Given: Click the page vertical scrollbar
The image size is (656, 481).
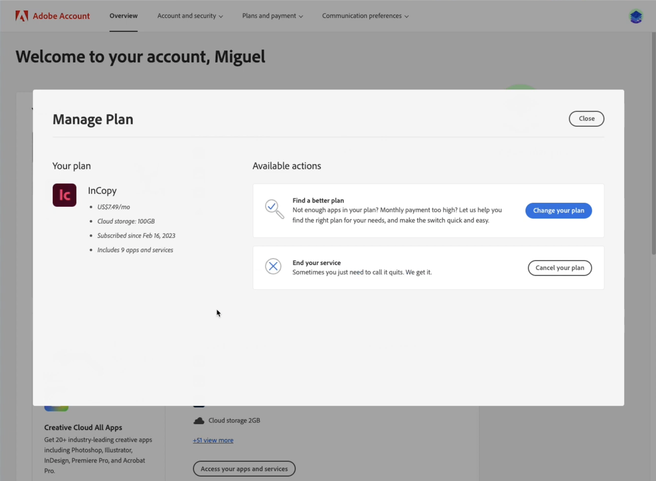Looking at the screenshot, I should 653,144.
